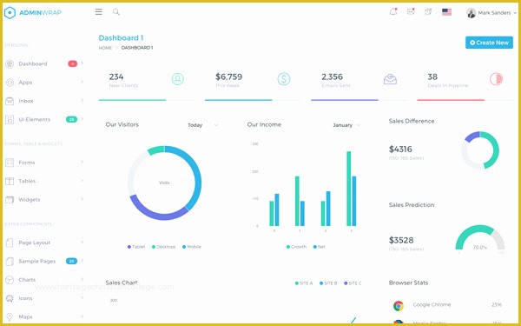Open the January income dropdown
The width and height of the screenshot is (521, 326).
(346, 125)
